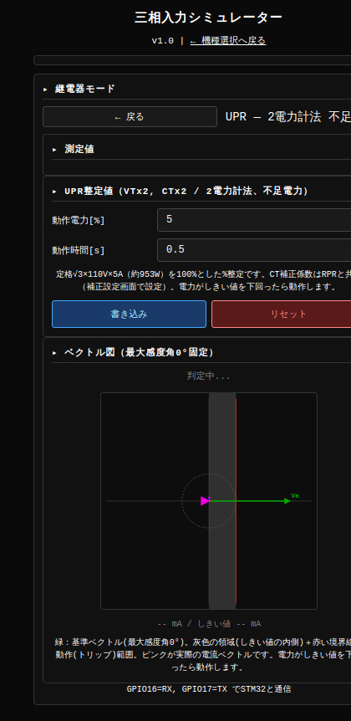Click the 動作電力[%] label
The height and width of the screenshot is (721, 351).
point(79,221)
